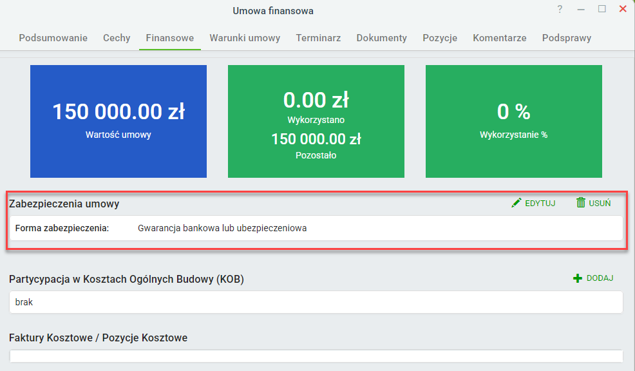Switch to the Podsumowanie tab
This screenshot has height=371, width=635.
pos(53,38)
